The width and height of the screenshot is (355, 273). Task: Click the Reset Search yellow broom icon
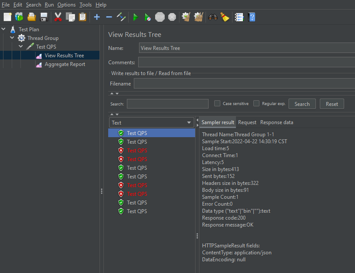(x=225, y=17)
